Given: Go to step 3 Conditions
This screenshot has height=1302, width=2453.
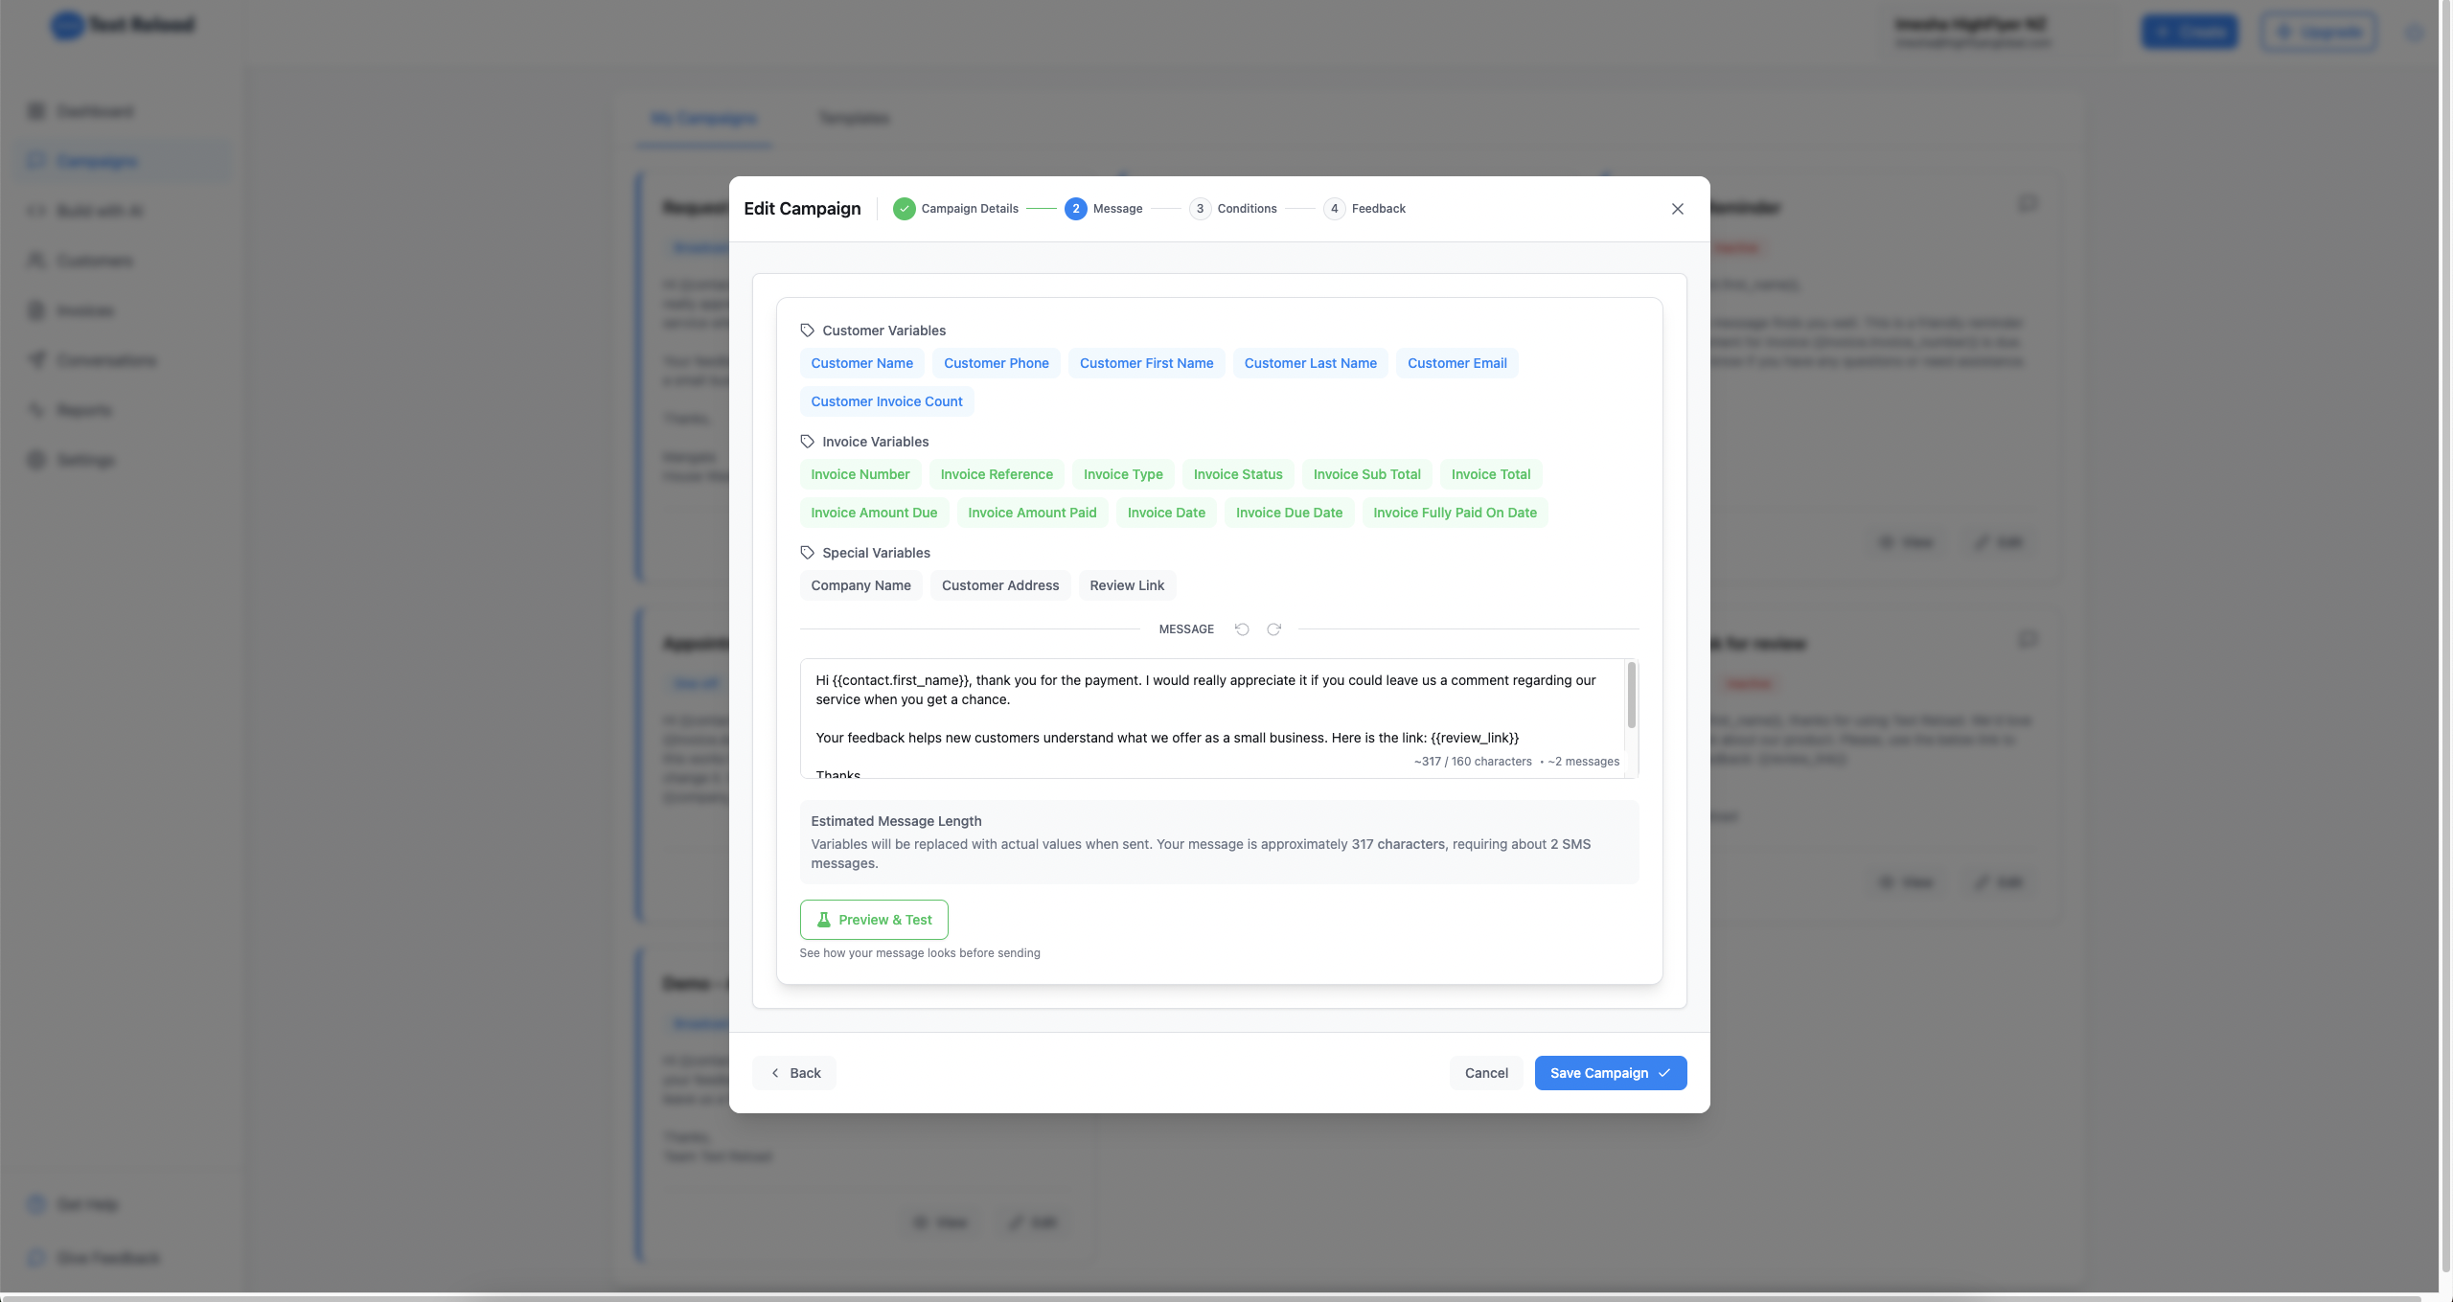Looking at the screenshot, I should [x=1233, y=209].
